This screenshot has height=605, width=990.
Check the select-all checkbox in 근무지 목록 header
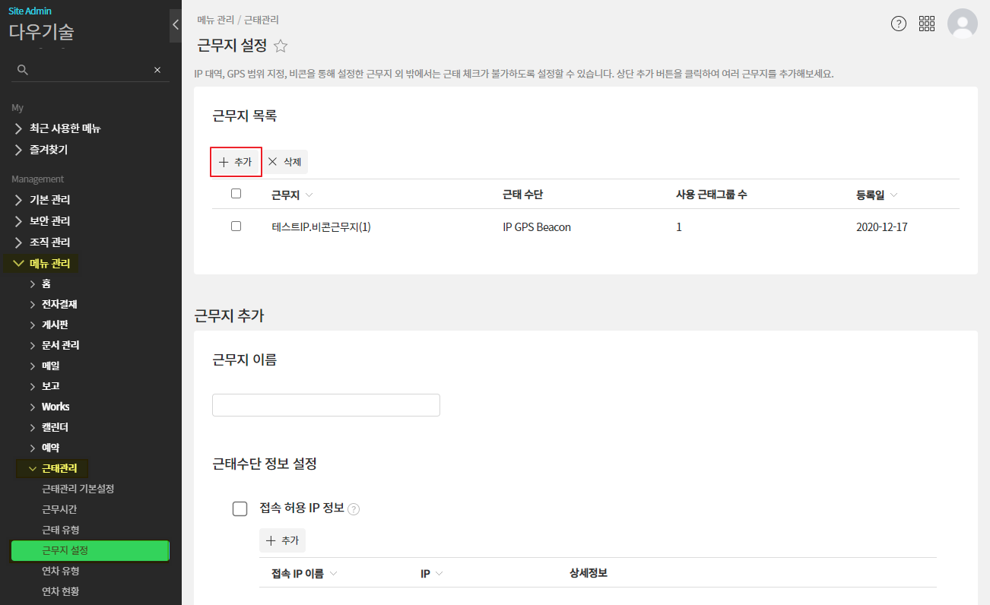(x=236, y=194)
